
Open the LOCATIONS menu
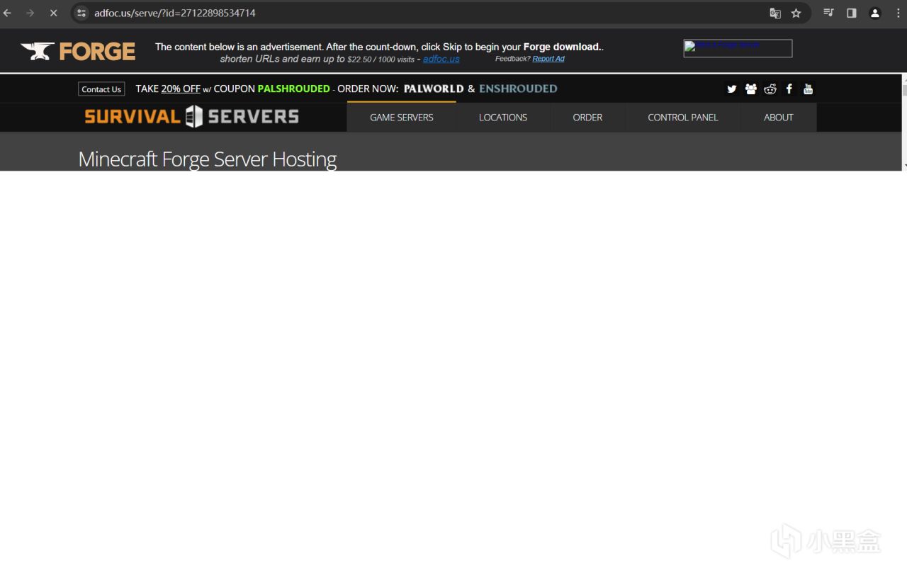click(503, 118)
